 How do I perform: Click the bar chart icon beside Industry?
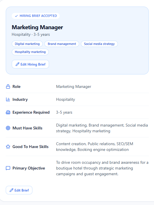click(8, 99)
